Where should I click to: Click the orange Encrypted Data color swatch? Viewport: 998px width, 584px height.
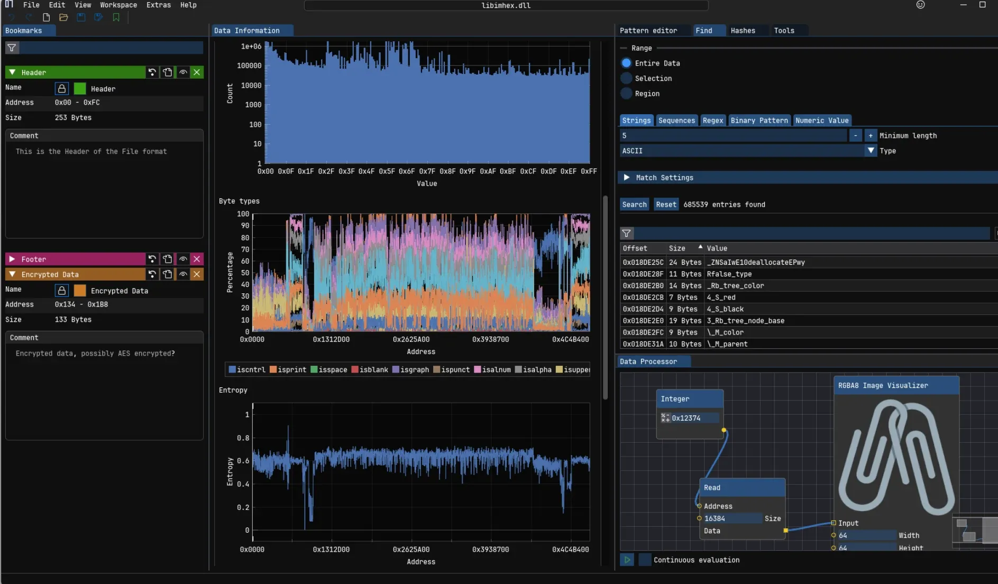click(x=80, y=291)
